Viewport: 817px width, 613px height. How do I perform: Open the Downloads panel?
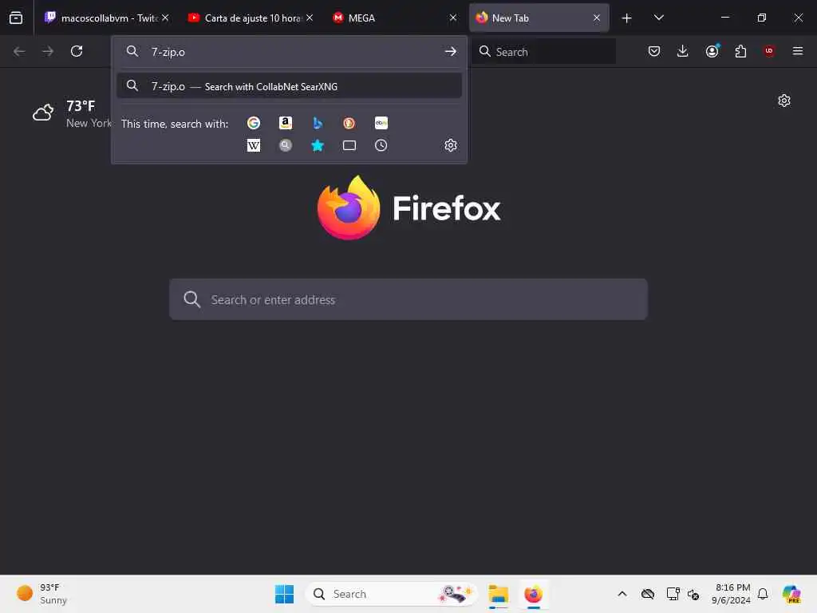tap(683, 51)
